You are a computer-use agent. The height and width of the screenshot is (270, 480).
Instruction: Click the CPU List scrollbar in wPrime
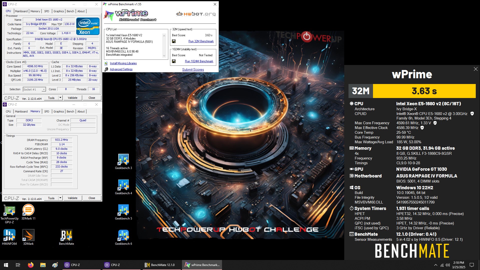point(164,46)
